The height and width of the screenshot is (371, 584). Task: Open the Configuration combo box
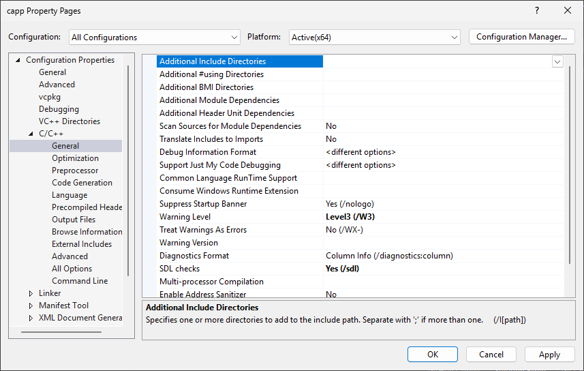click(155, 38)
